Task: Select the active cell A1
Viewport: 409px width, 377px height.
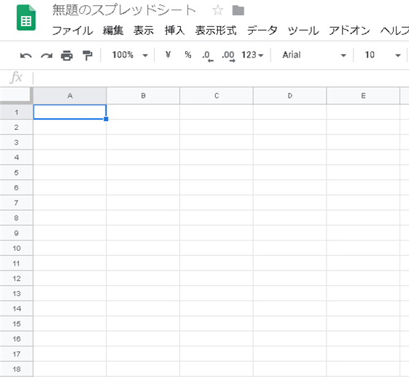Action: tap(70, 112)
